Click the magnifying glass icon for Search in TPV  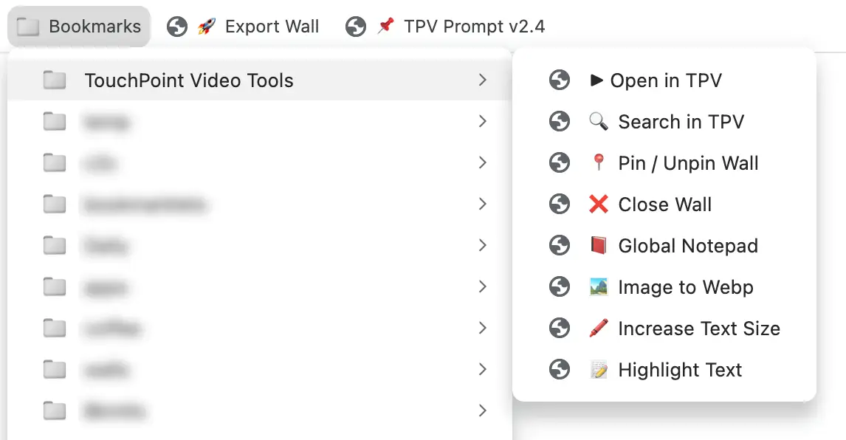599,122
